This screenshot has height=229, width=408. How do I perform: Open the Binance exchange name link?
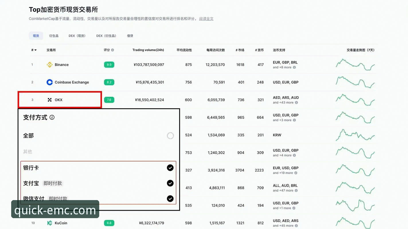pyautogui.click(x=62, y=65)
